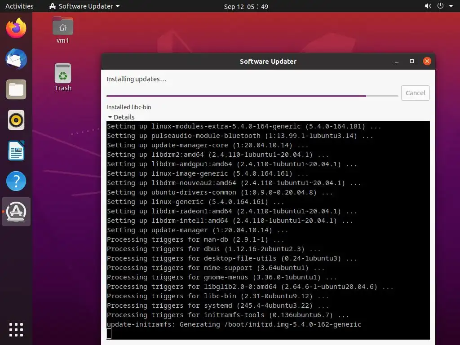Screen dimensions: 460x345
Task: Click the line 'Setting up linux-image-generic'
Action: click(x=208, y=173)
